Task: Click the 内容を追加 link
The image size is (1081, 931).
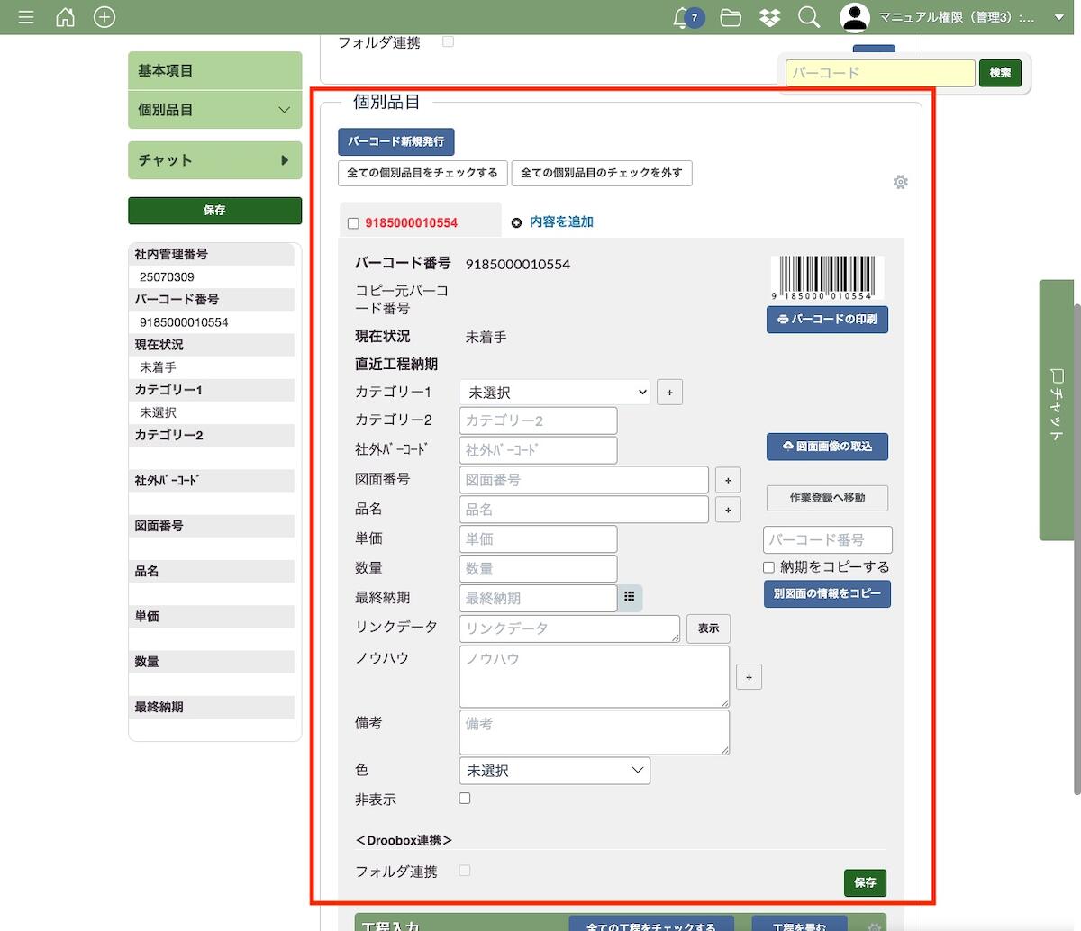Action: click(560, 221)
